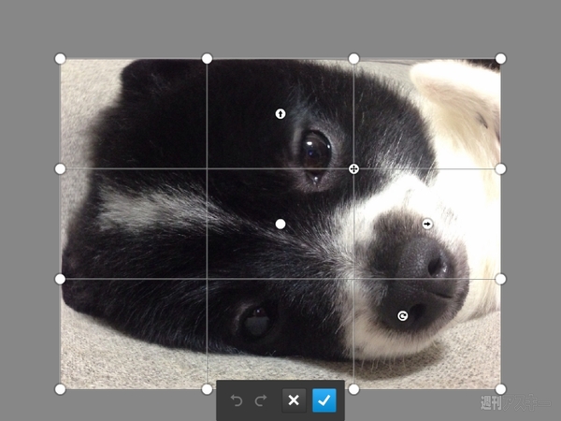Select the four-way move handle
The width and height of the screenshot is (561, 421).
click(x=353, y=169)
